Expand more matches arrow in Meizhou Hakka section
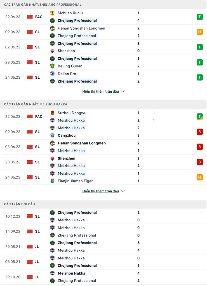This screenshot has height=286, width=207. coord(123,191)
